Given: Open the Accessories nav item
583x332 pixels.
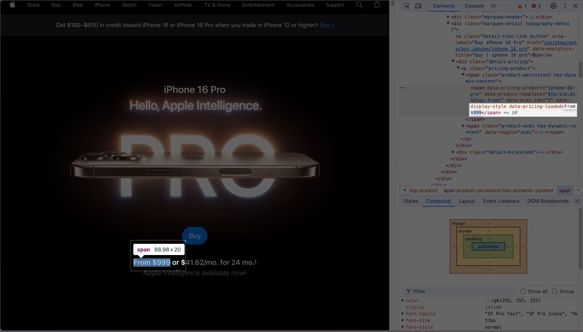Looking at the screenshot, I should pyautogui.click(x=300, y=5).
